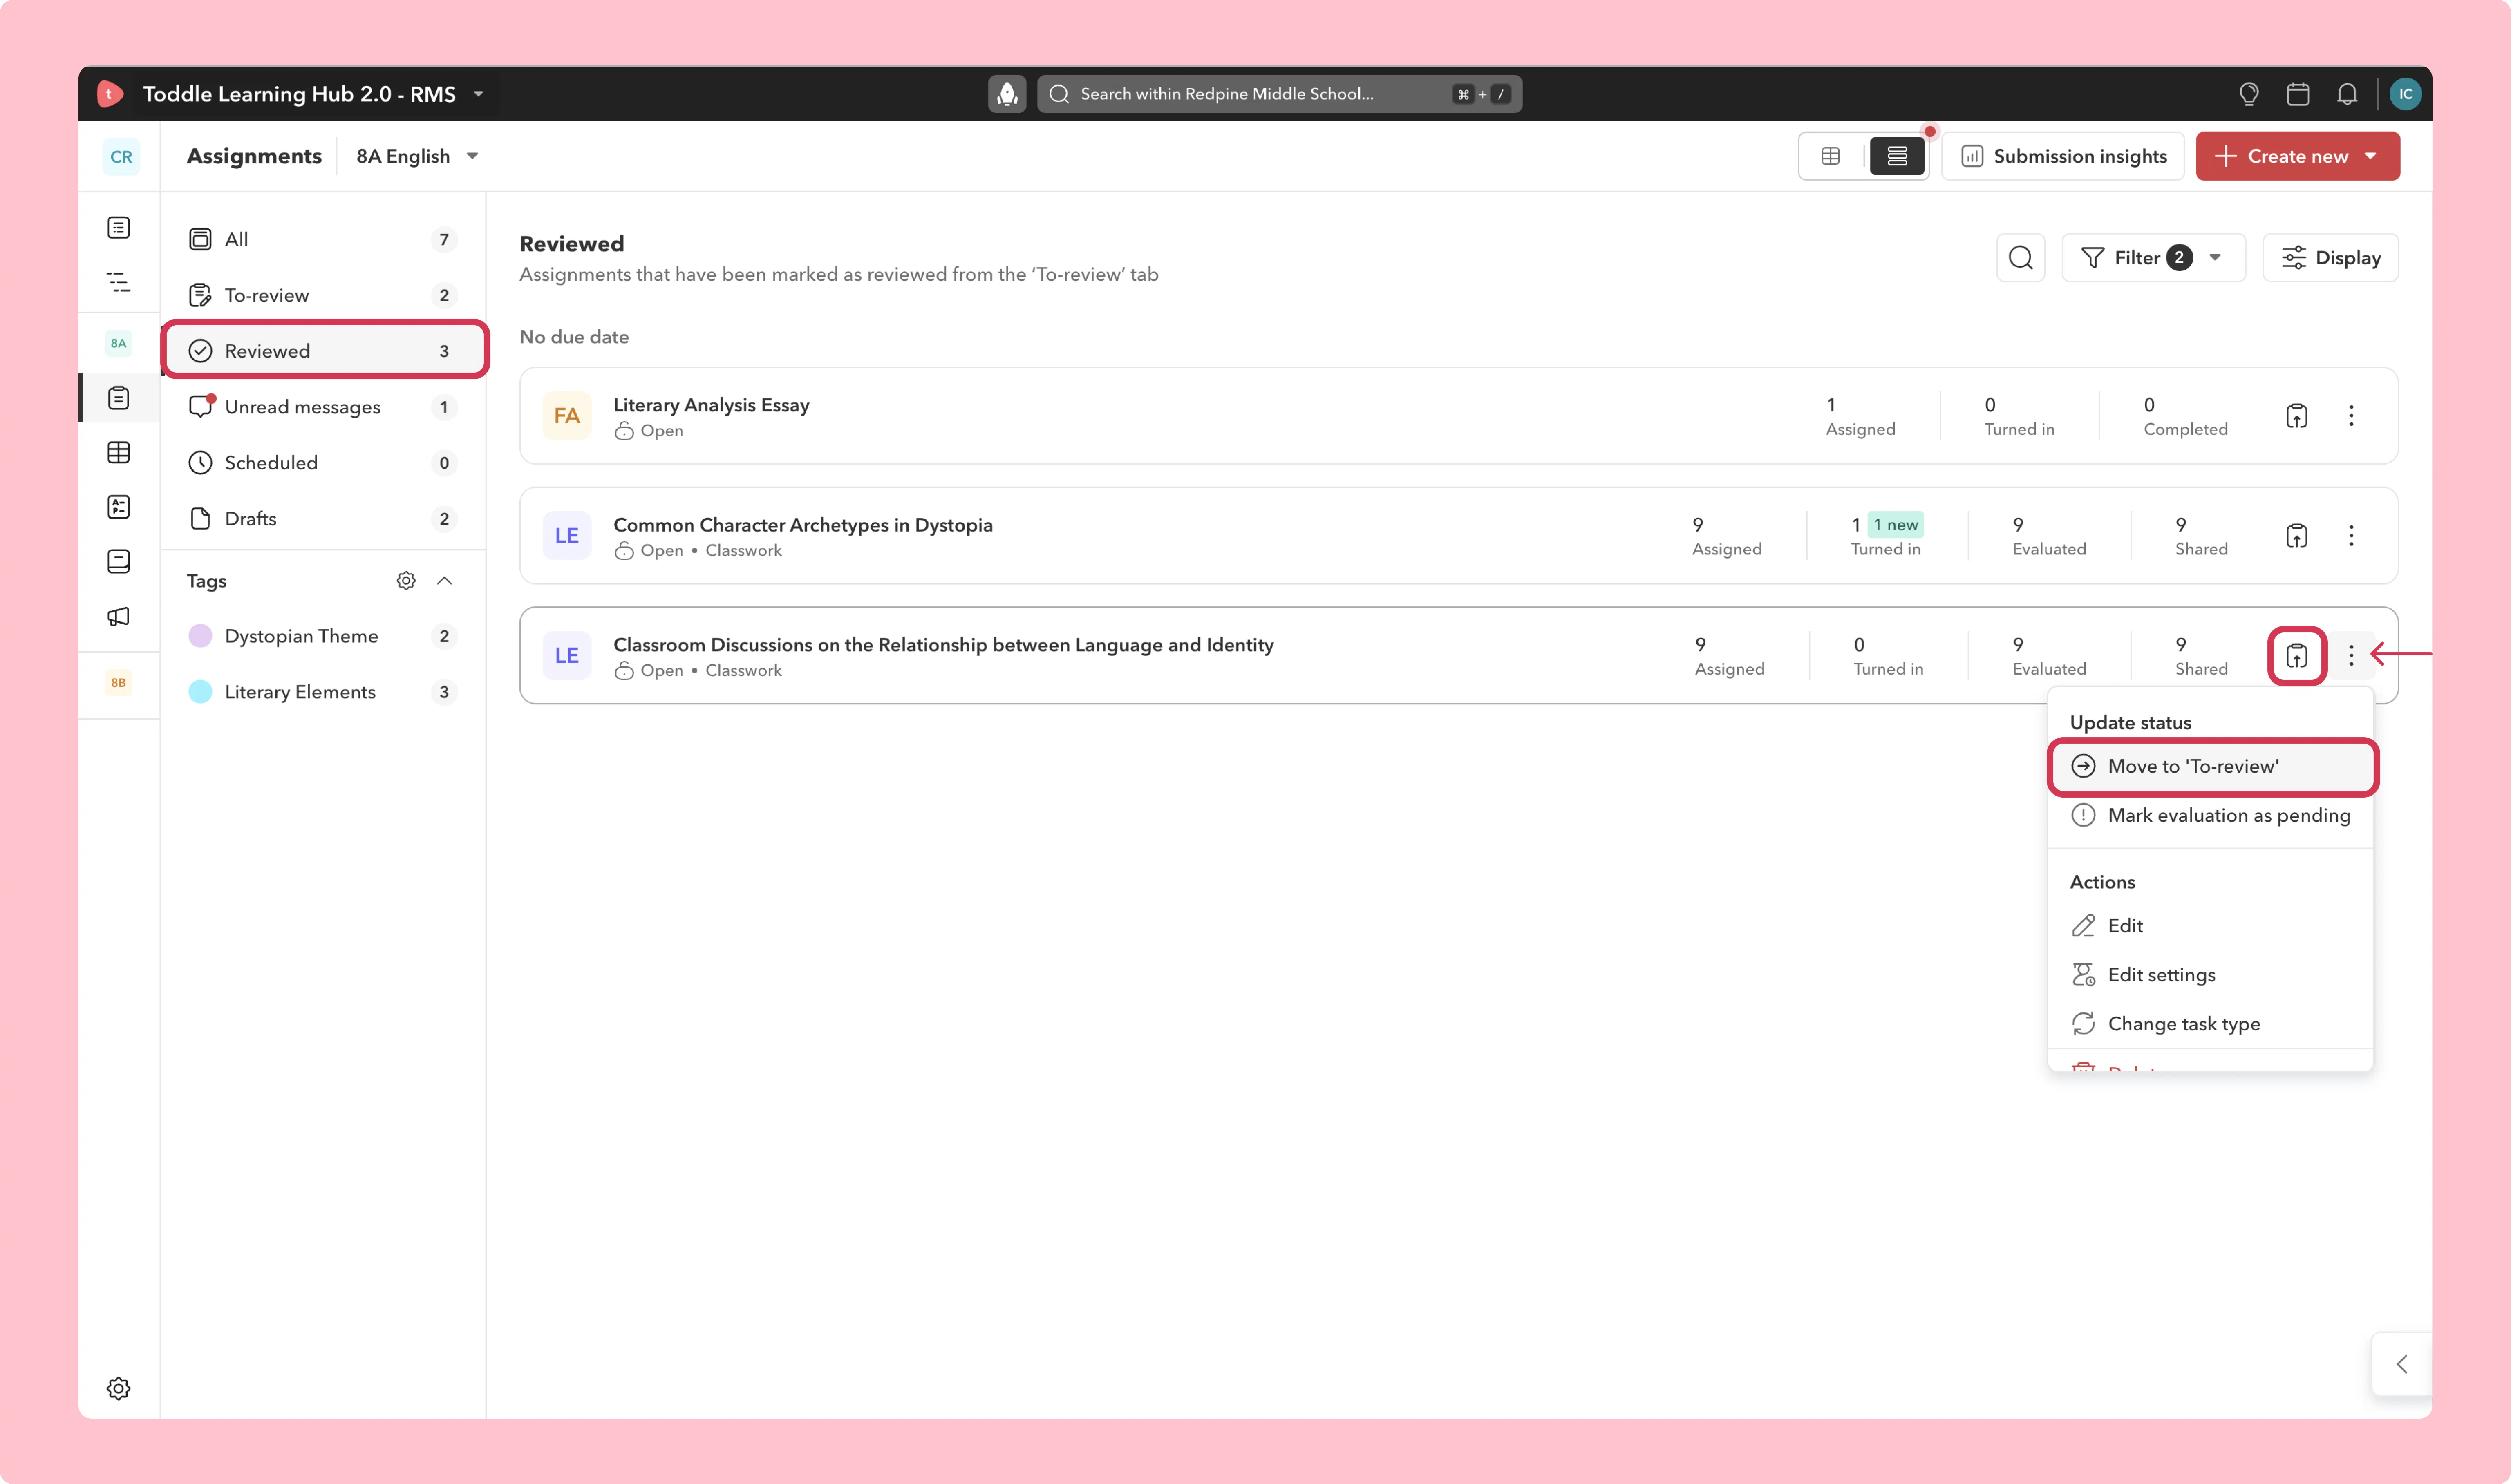Open the IC user avatar
2511x1484 pixels.
[x=2405, y=94]
